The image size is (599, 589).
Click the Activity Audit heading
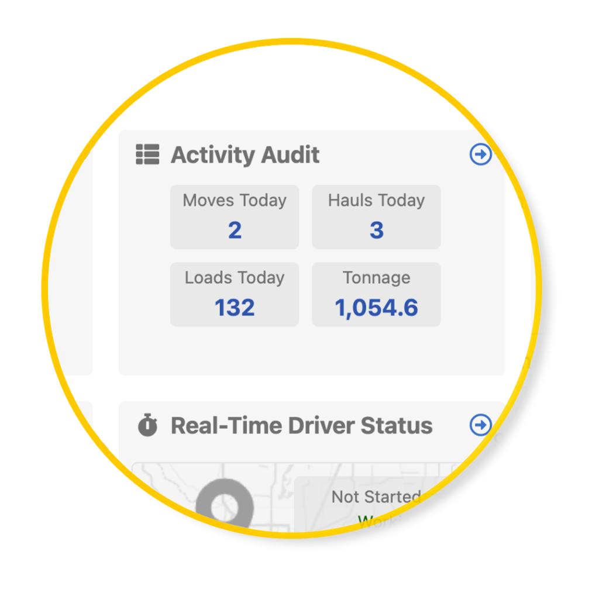pyautogui.click(x=245, y=155)
